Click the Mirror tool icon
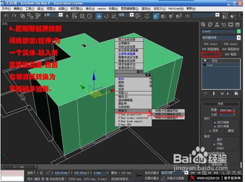The height and width of the screenshot is (182, 245). point(225,16)
